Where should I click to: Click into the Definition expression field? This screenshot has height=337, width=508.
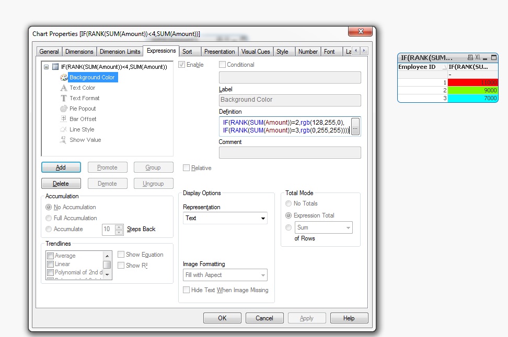tap(286, 126)
